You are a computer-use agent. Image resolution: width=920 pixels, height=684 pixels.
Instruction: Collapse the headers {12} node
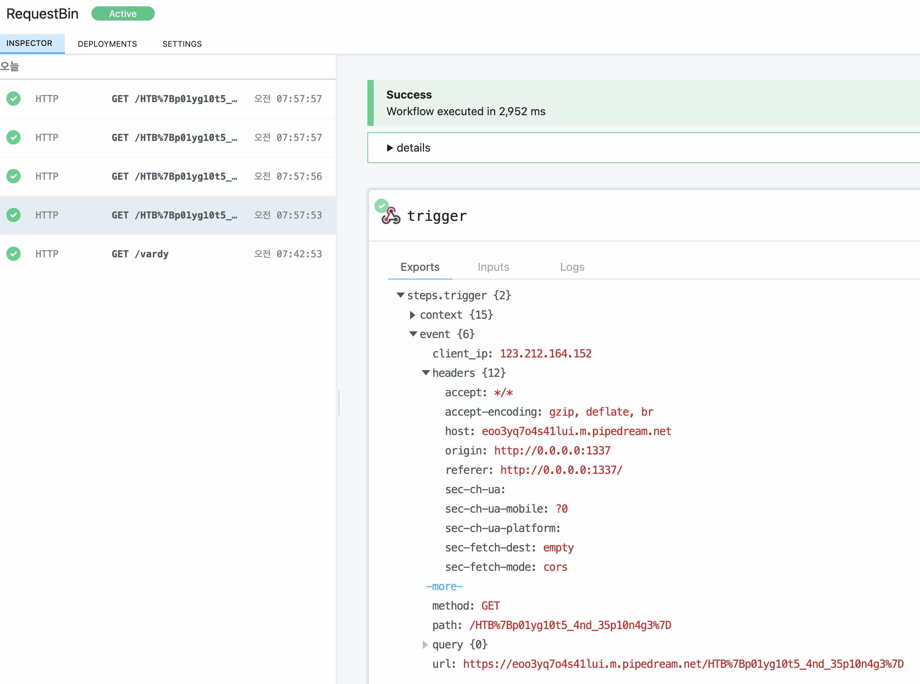click(x=425, y=373)
